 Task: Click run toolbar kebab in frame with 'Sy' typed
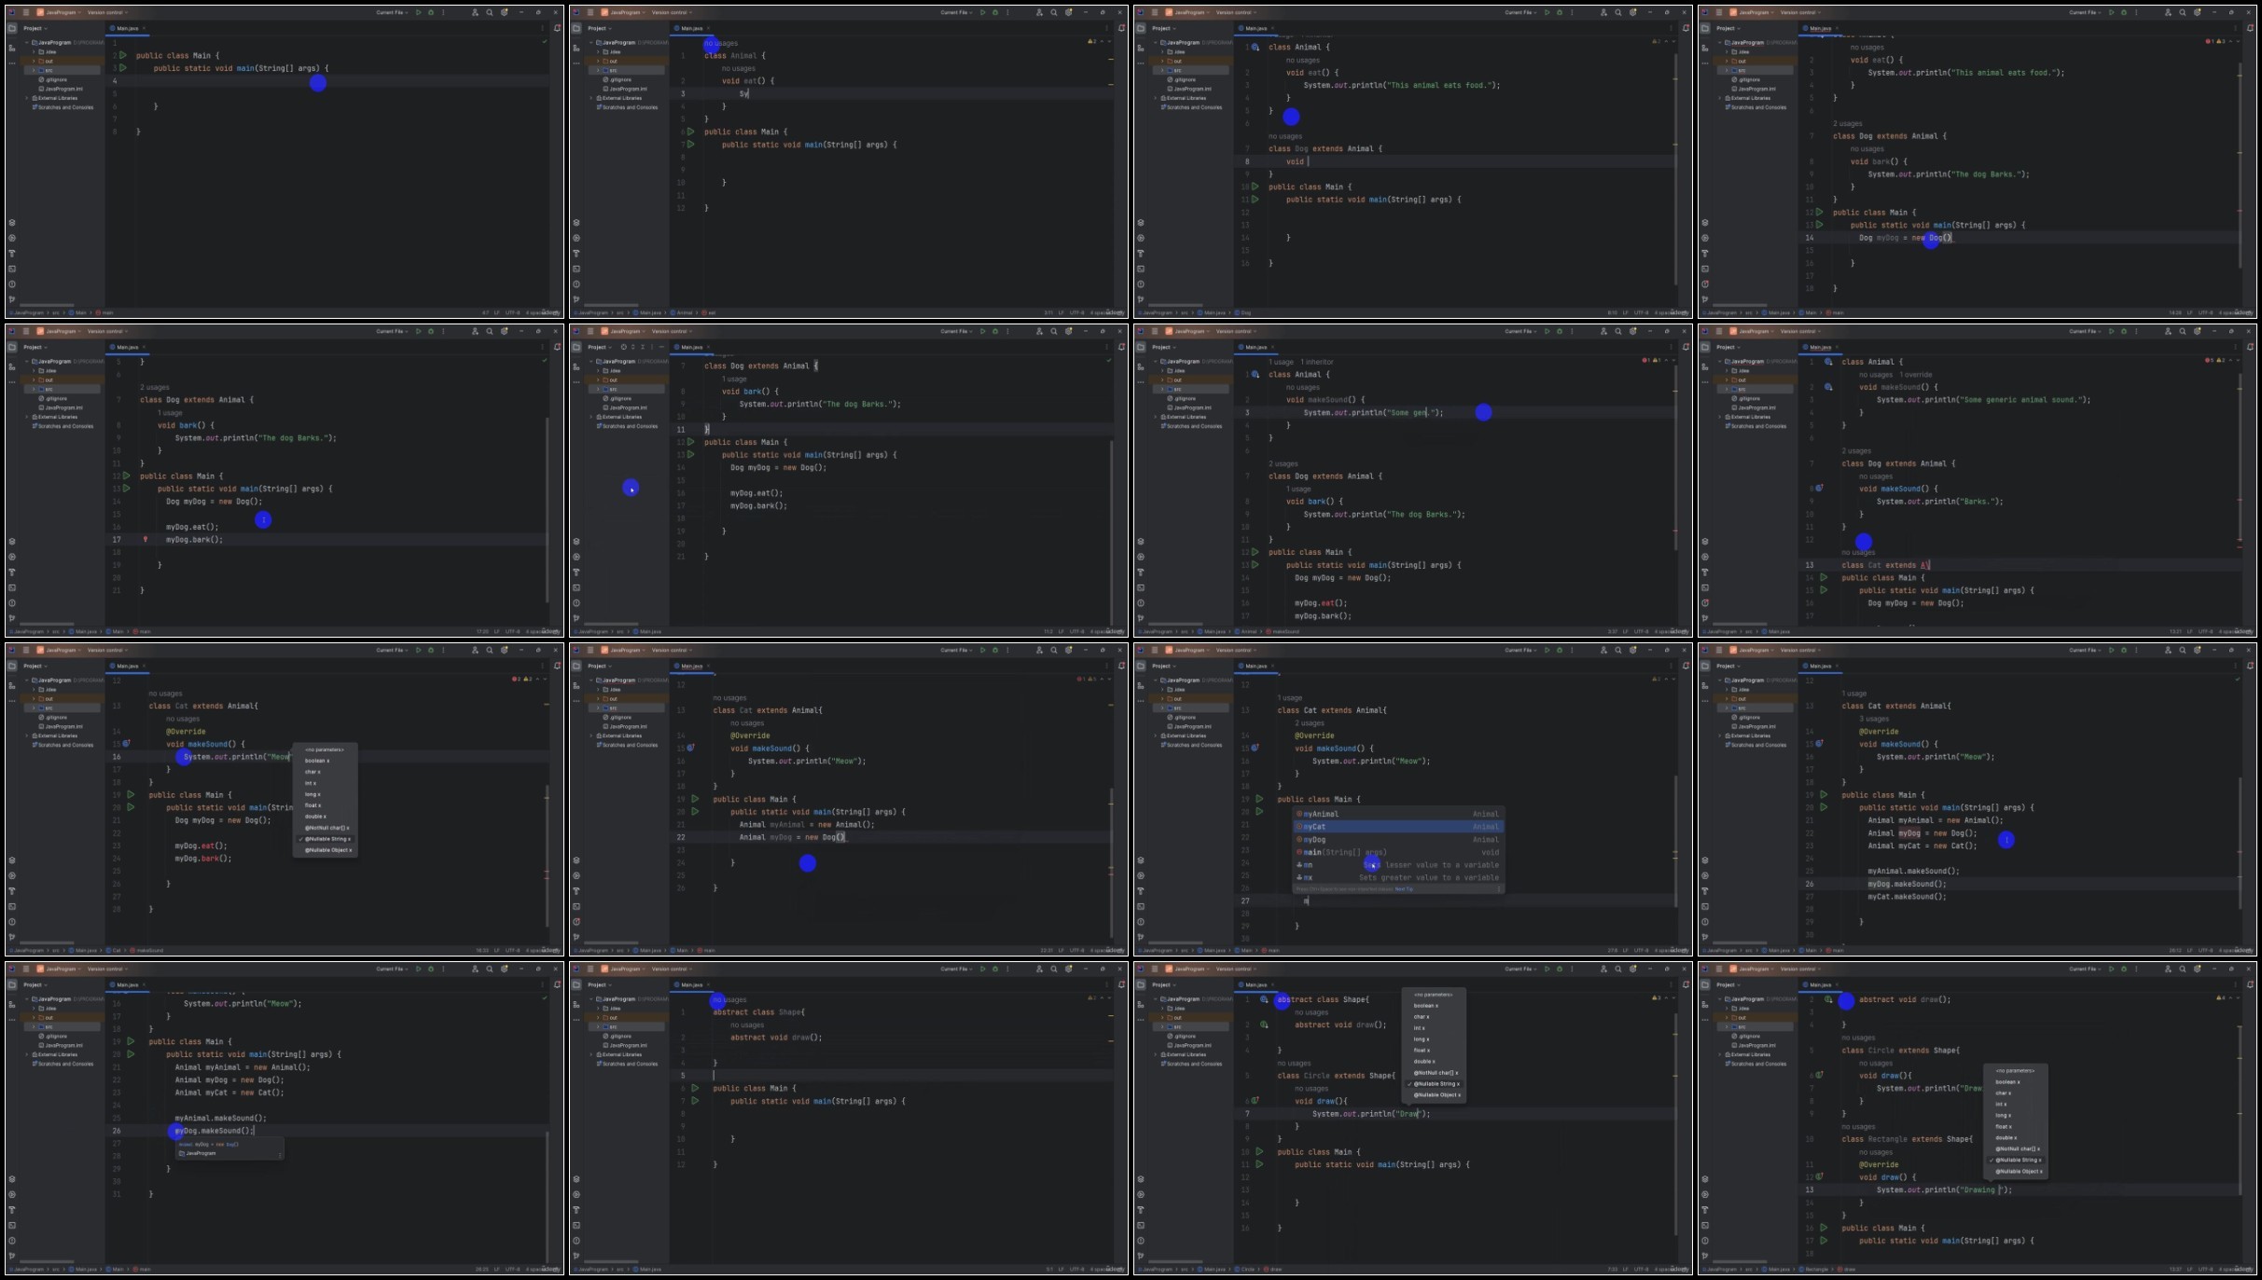coord(1007,12)
